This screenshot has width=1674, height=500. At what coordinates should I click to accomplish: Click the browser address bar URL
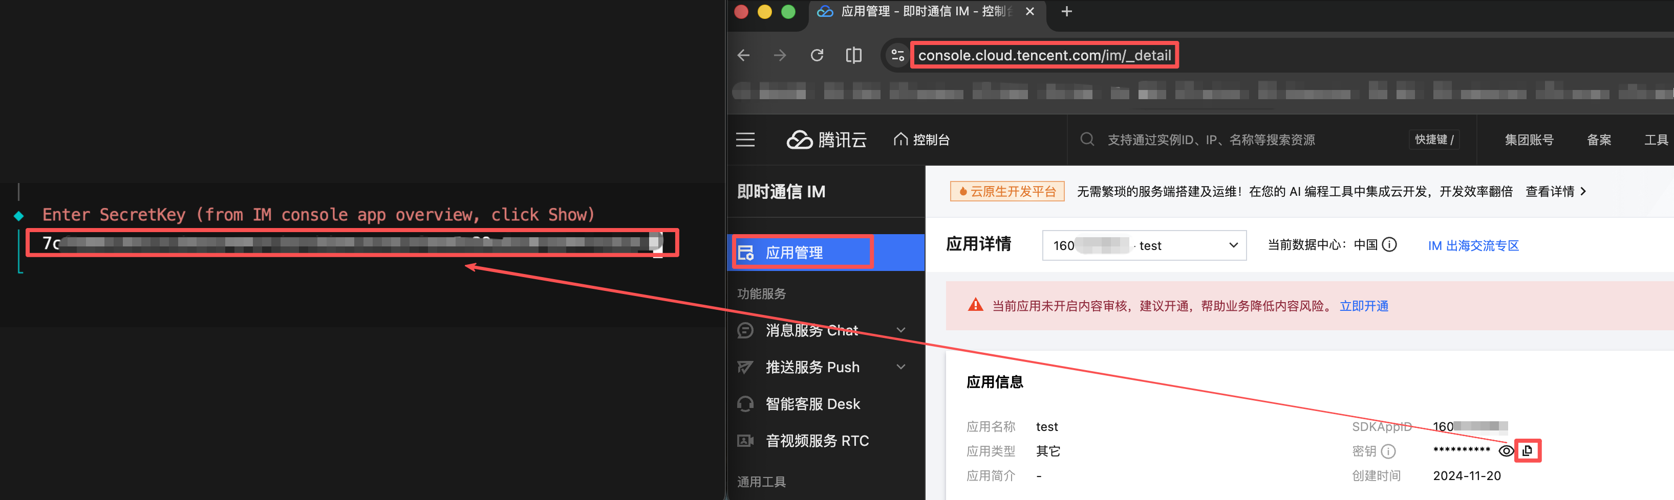(x=1044, y=55)
